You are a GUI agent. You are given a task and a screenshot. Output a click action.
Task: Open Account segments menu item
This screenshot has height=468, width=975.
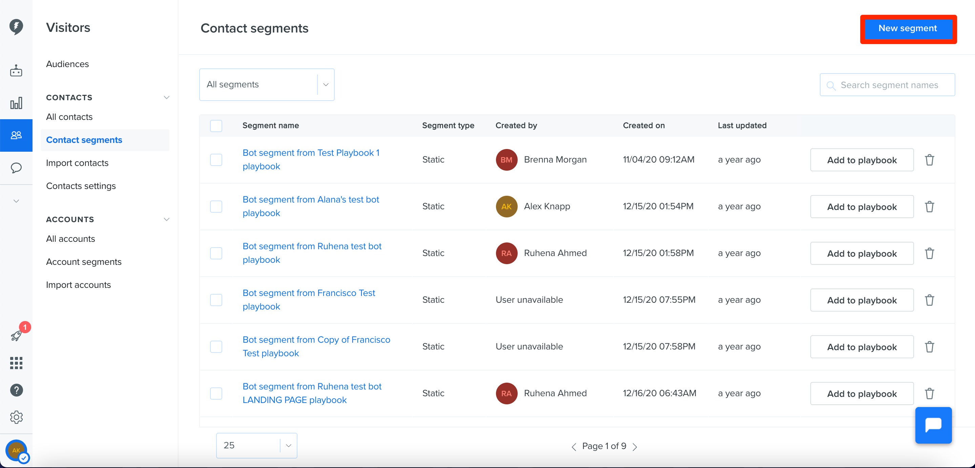84,262
